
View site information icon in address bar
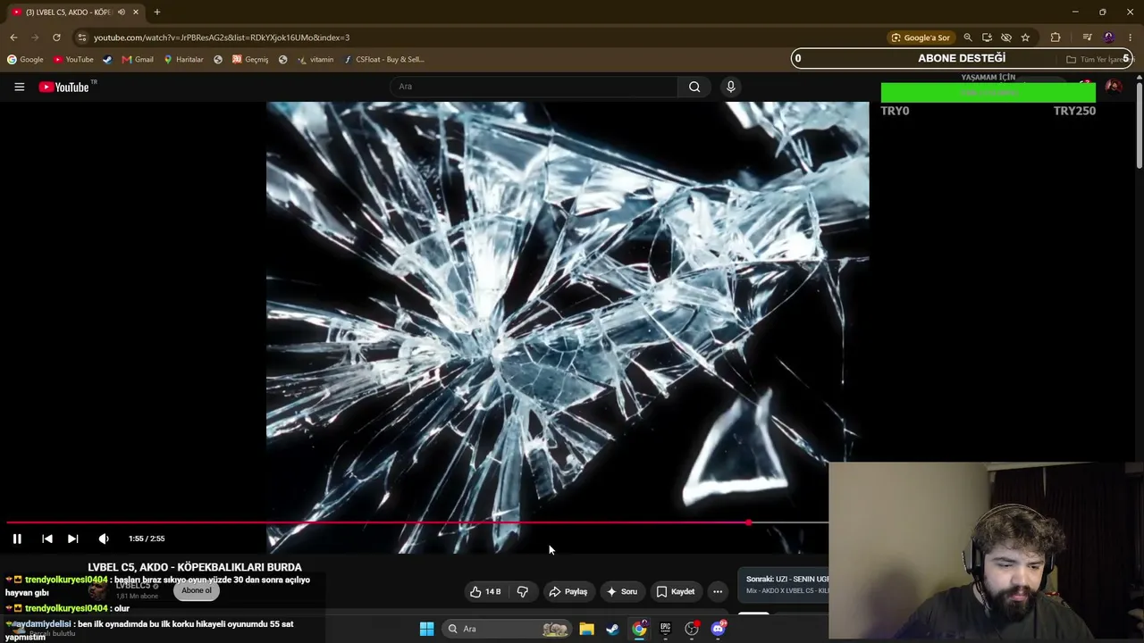[x=82, y=38]
